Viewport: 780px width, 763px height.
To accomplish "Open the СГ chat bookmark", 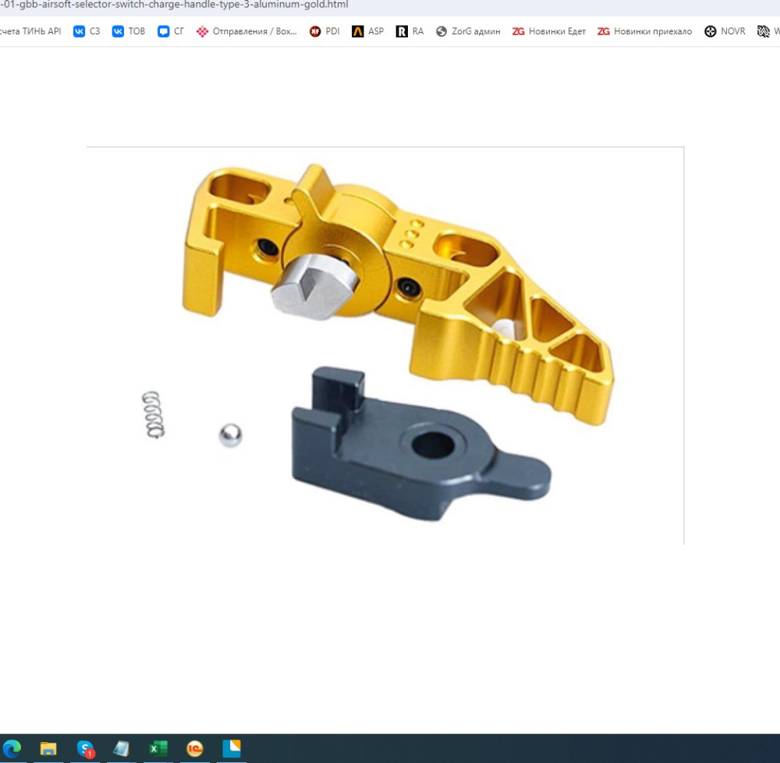I will (171, 31).
